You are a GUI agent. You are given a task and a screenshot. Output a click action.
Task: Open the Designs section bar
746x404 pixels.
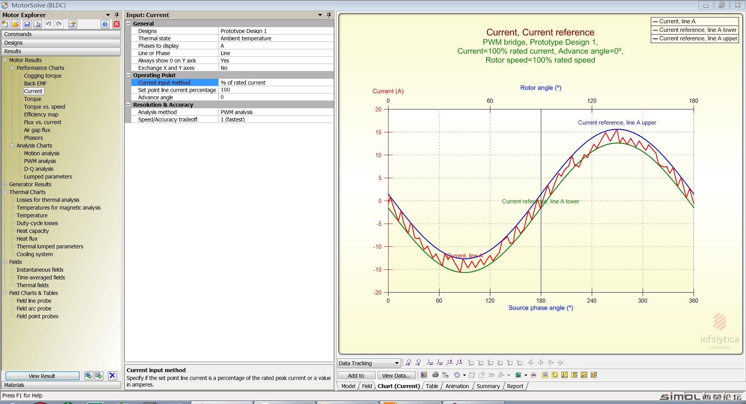(61, 43)
